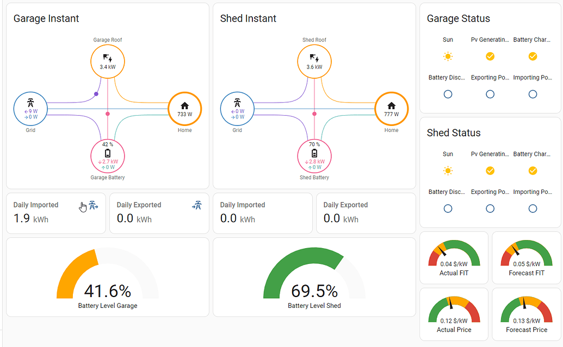The height and width of the screenshot is (347, 563).
Task: Select the Garage Battery node
Action: point(107,157)
